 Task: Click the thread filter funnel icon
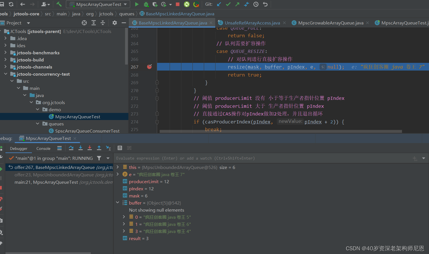click(x=99, y=158)
